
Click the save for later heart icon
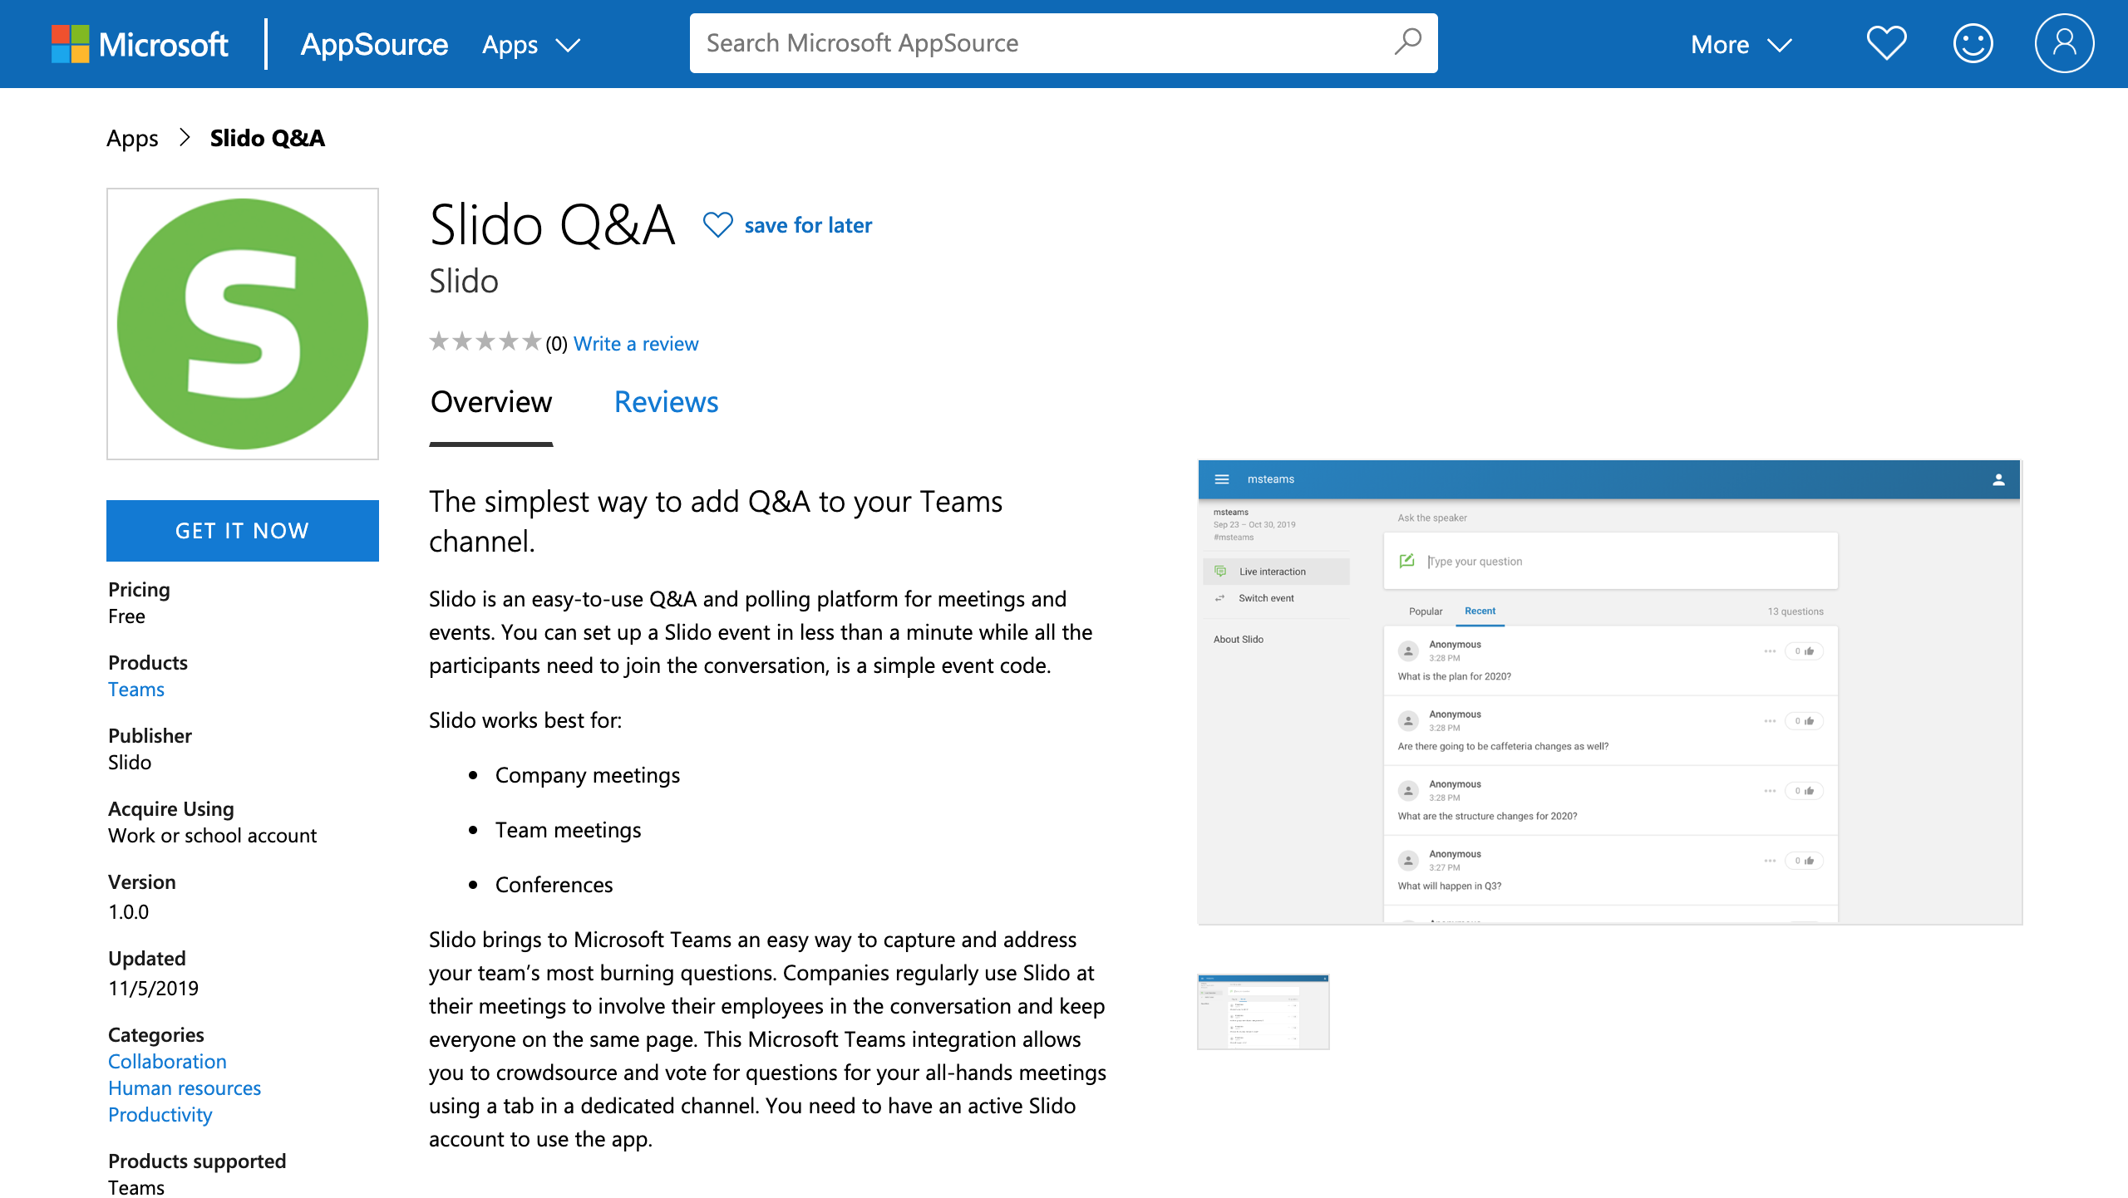click(x=718, y=225)
